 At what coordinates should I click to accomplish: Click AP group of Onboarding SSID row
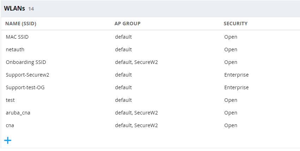136,62
